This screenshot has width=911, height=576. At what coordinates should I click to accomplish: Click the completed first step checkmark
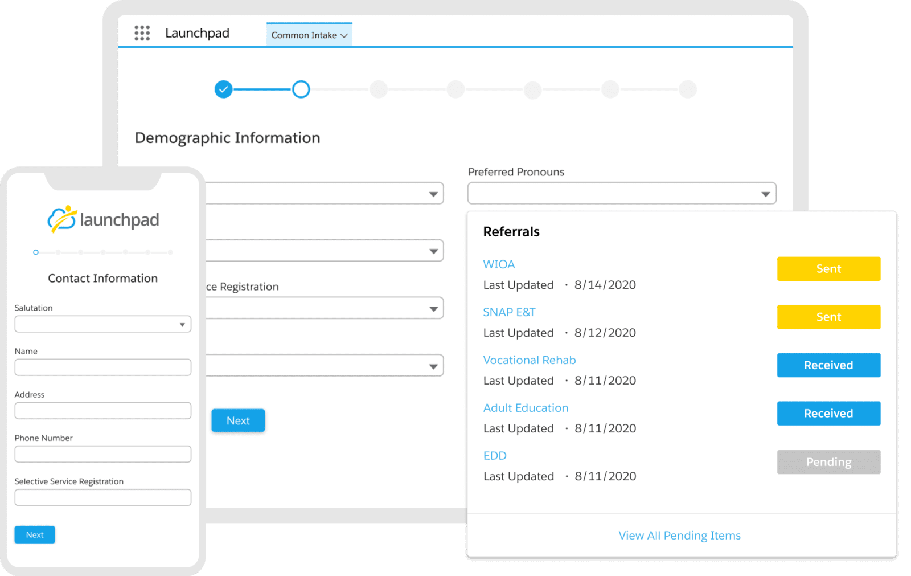point(223,89)
